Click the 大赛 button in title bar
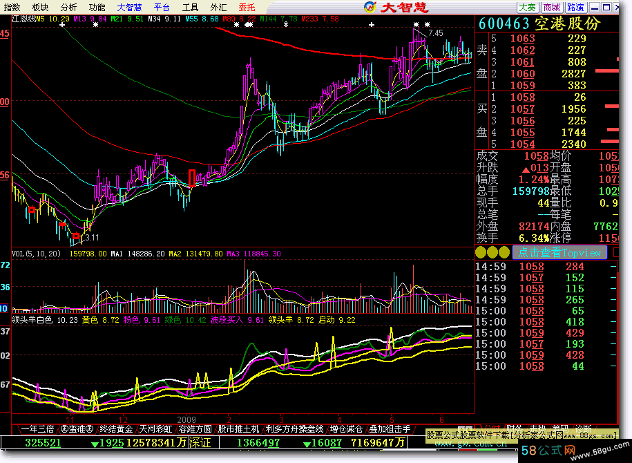This screenshot has width=632, height=463. [528, 8]
